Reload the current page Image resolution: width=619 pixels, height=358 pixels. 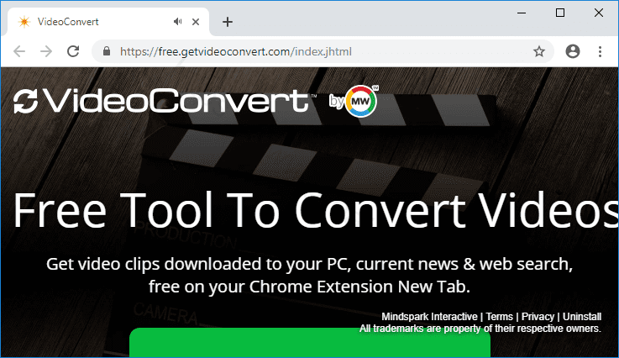74,51
